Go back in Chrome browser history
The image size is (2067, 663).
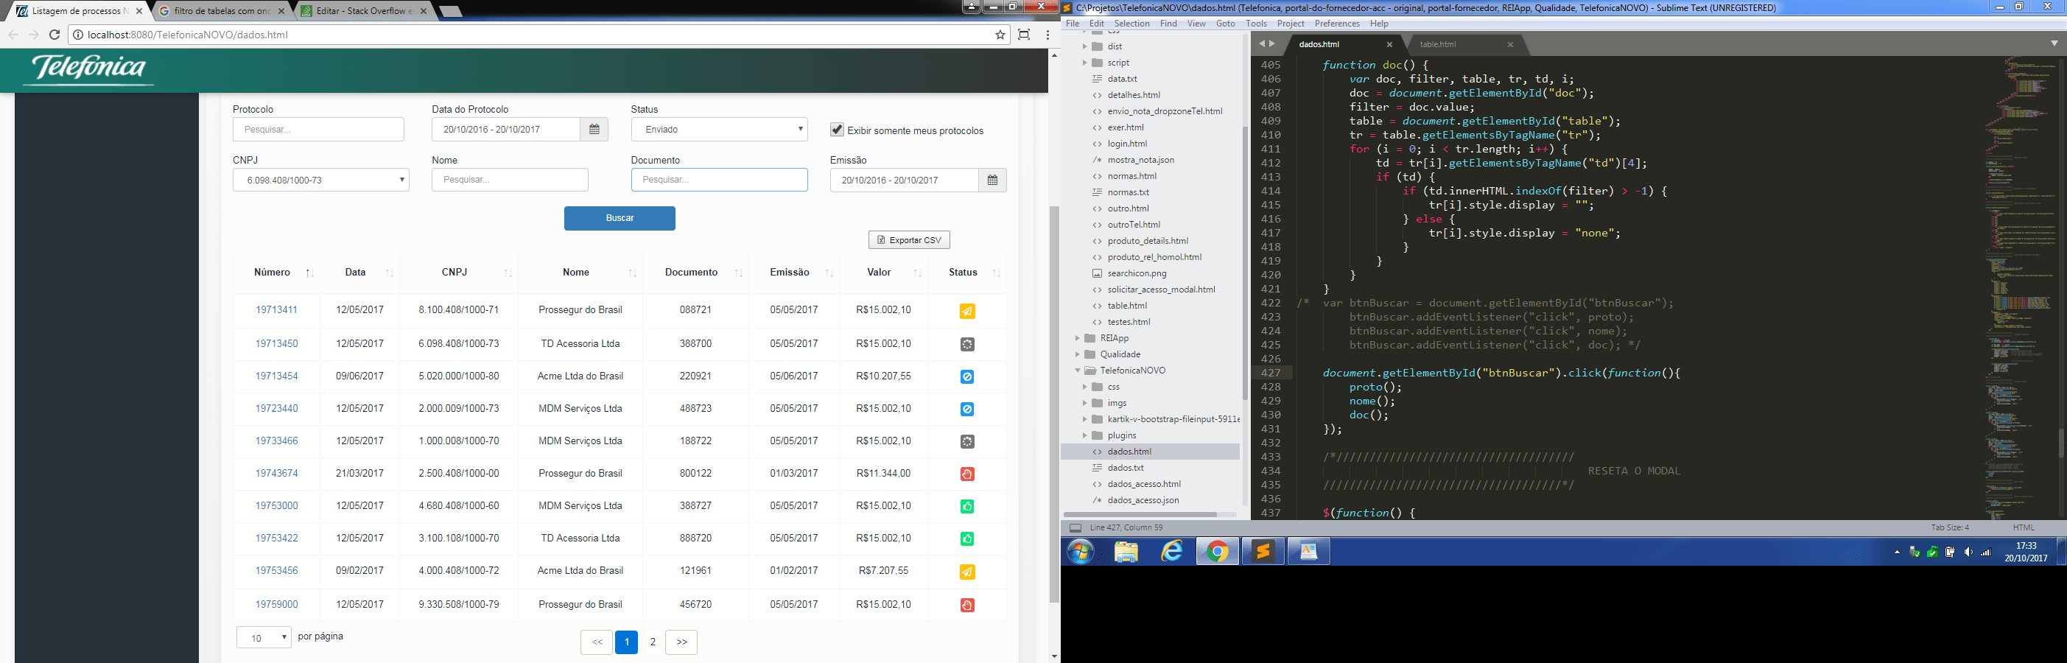click(x=13, y=35)
